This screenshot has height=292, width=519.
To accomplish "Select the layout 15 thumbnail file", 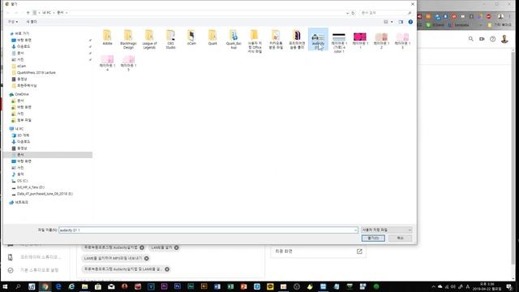I will point(128,63).
